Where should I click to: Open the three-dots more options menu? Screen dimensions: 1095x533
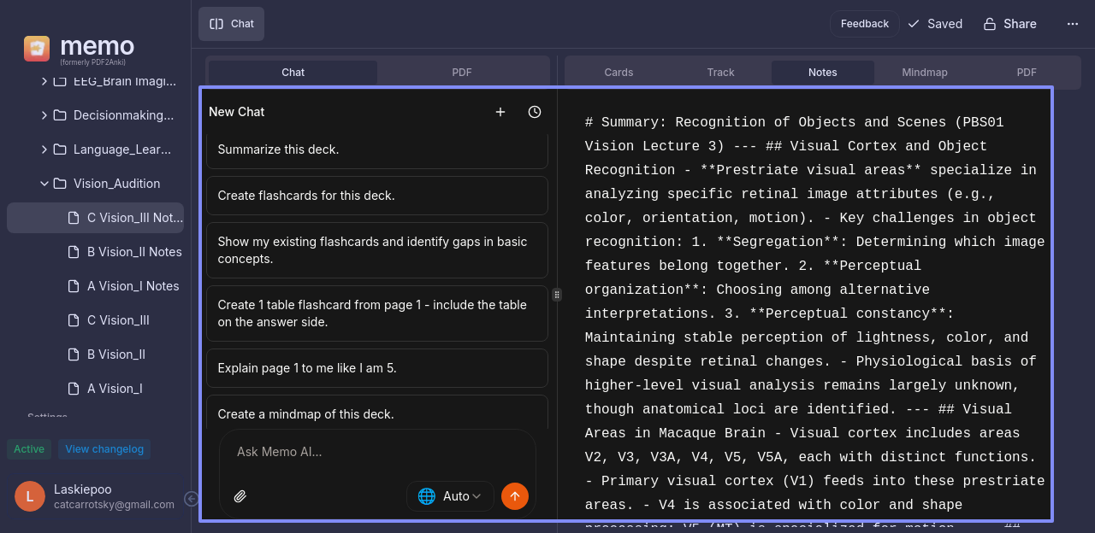(1073, 24)
